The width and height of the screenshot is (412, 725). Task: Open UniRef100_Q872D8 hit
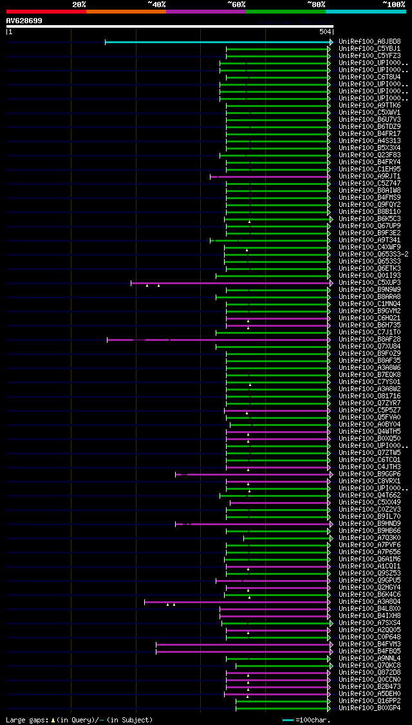[370, 673]
